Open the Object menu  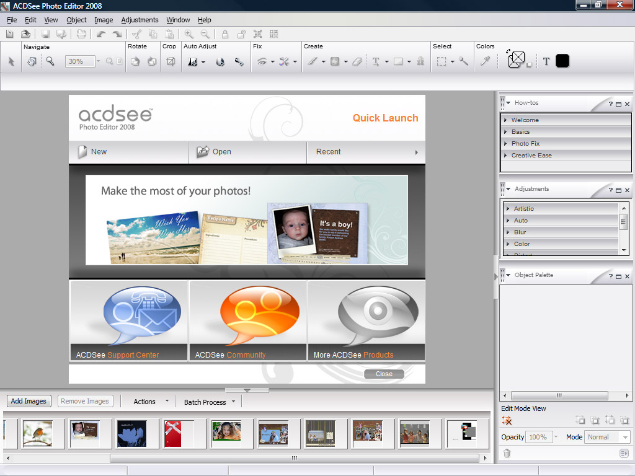click(x=76, y=20)
